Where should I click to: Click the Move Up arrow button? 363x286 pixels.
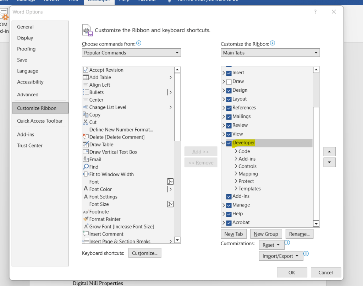pyautogui.click(x=329, y=152)
